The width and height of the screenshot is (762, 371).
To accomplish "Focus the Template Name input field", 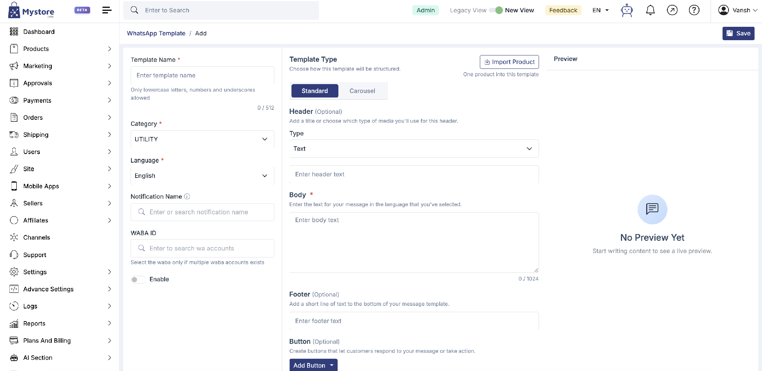I will [203, 75].
